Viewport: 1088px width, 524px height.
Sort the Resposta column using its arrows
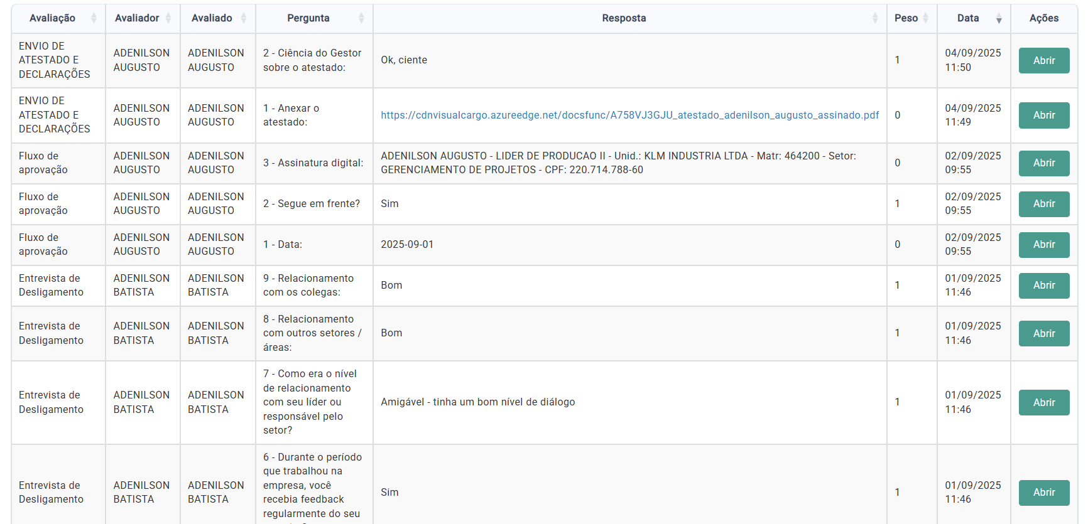875,18
